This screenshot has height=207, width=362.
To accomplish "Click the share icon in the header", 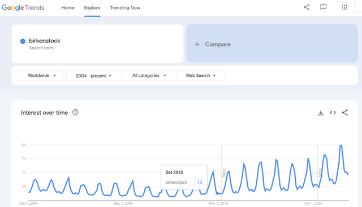I will [x=307, y=7].
